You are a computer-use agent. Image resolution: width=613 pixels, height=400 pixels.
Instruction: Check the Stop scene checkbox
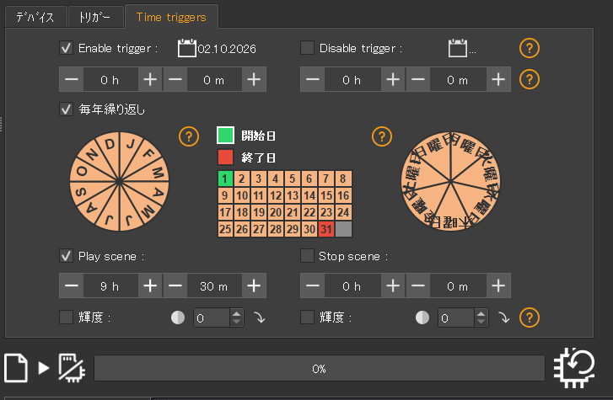(x=308, y=256)
